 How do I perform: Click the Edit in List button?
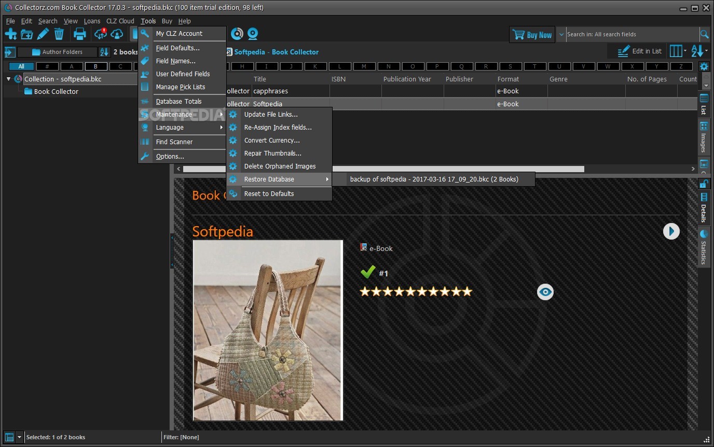coord(639,51)
